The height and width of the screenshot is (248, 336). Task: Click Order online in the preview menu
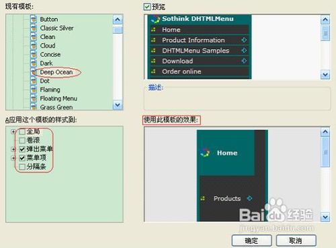coord(181,71)
